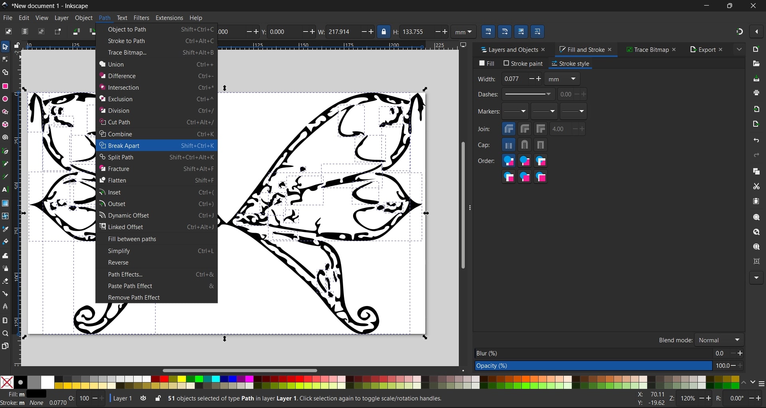Toggle Layer 1 visibility eye
The width and height of the screenshot is (766, 408).
[x=143, y=398]
